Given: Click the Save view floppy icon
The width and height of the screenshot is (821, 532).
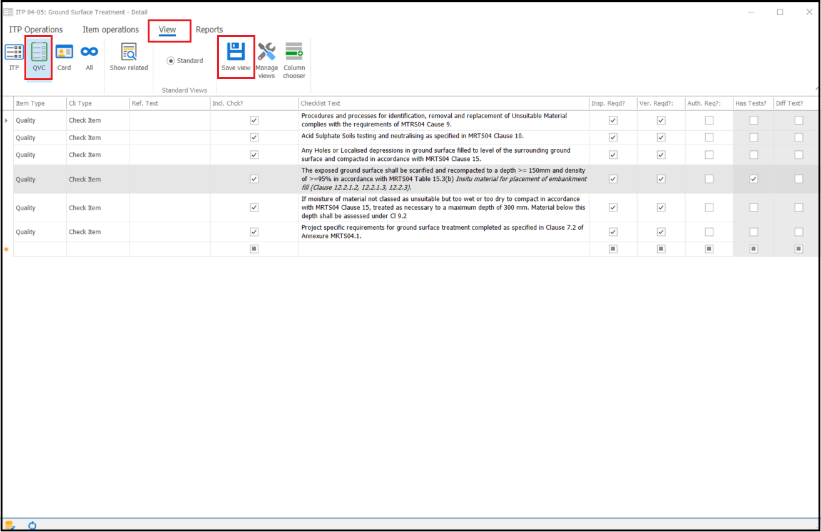Looking at the screenshot, I should 236,53.
